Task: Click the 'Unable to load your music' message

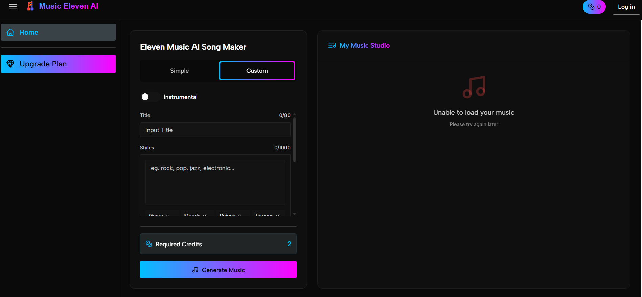Action: coord(474,112)
